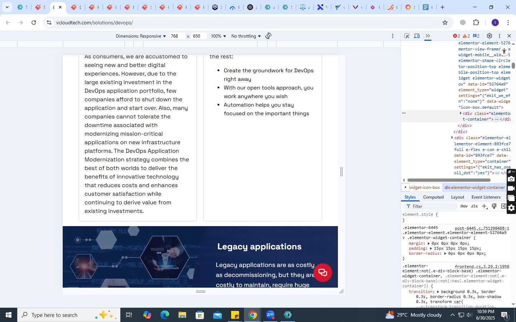The height and width of the screenshot is (322, 516).
Task: Click the rotate device orientation icon
Action: coord(268,36)
